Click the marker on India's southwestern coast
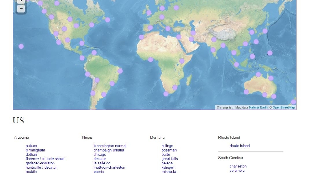This screenshot has width=309, height=173. [213, 50]
